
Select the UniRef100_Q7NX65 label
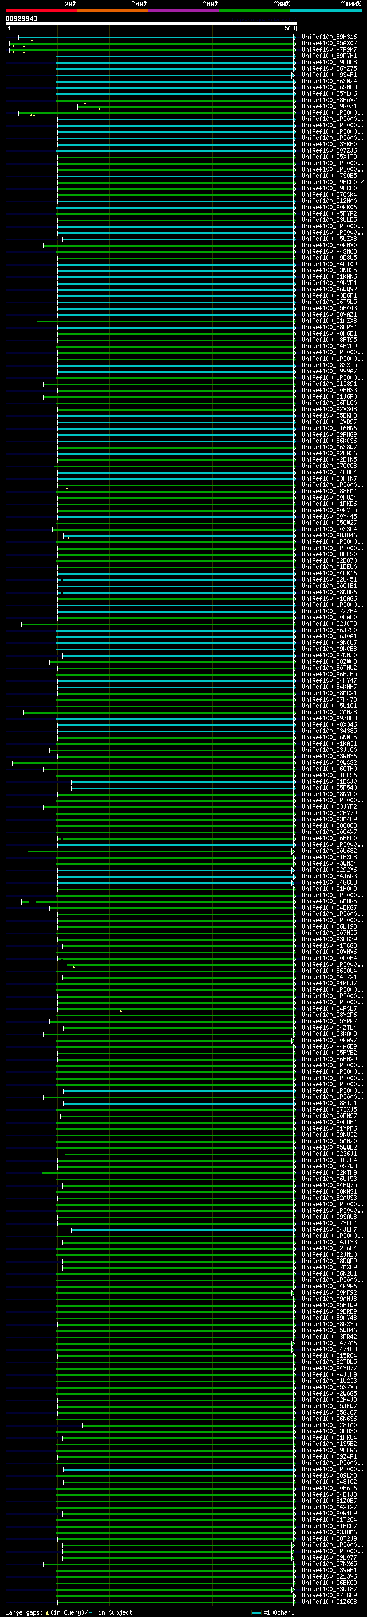(329, 1564)
